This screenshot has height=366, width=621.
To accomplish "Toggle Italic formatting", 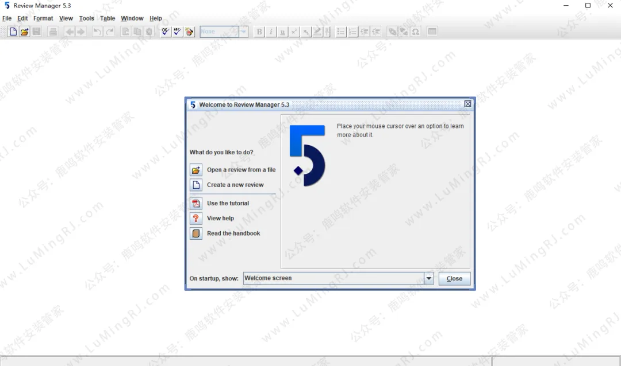I will [271, 32].
